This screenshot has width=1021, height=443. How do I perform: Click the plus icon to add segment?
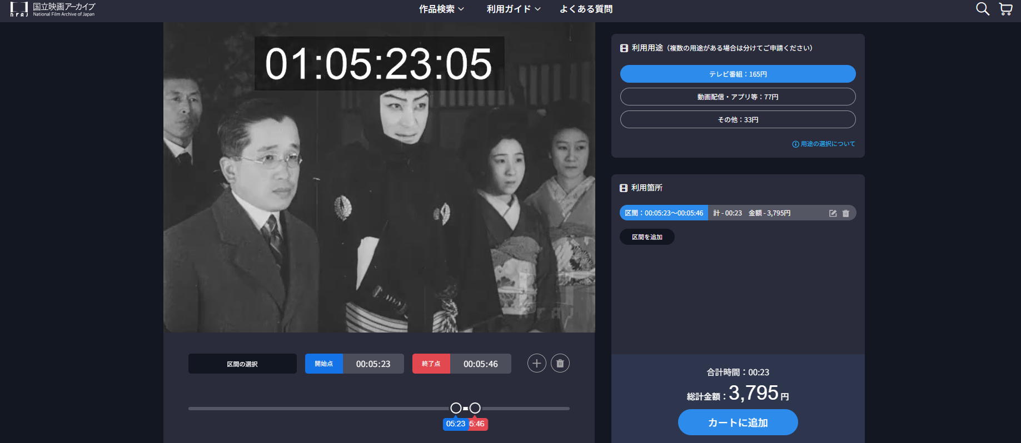tap(536, 363)
